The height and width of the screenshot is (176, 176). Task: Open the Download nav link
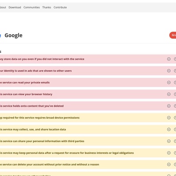[15, 8]
